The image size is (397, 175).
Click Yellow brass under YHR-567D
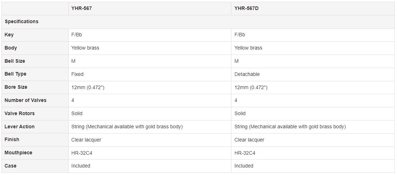pyautogui.click(x=248, y=48)
